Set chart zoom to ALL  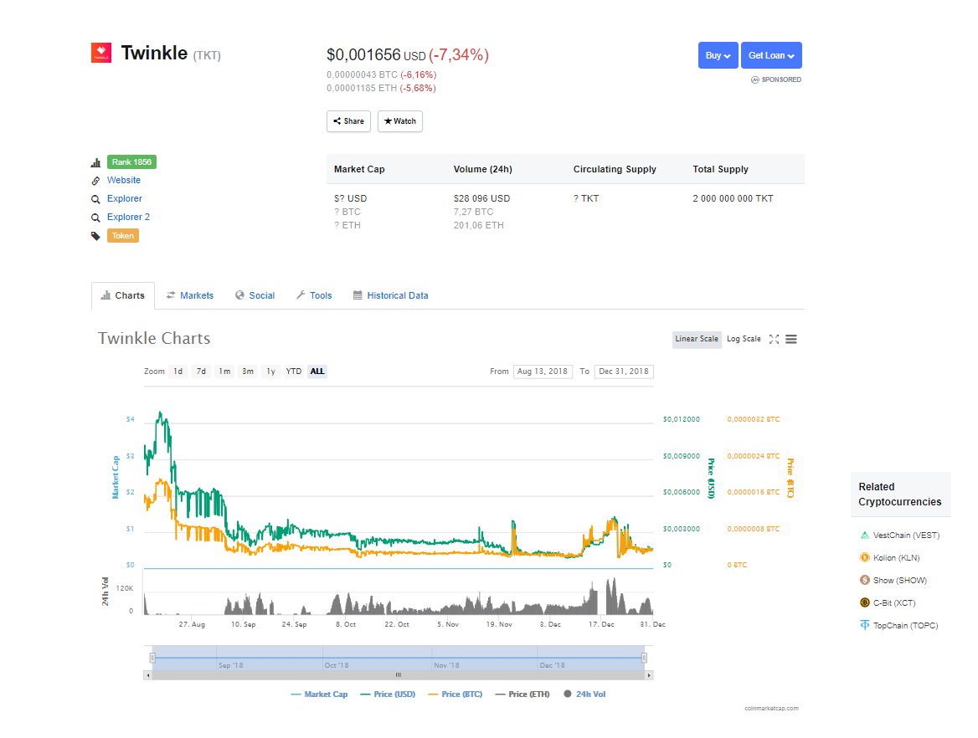point(317,372)
